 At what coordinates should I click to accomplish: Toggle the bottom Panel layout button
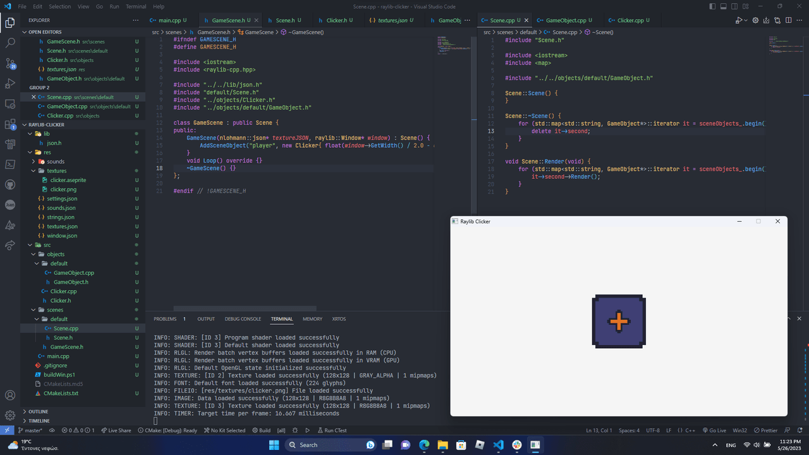click(x=724, y=6)
